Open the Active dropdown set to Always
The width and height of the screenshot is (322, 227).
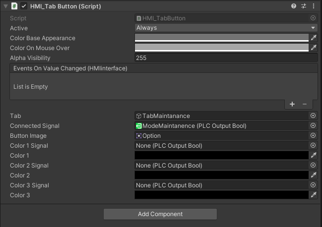click(x=226, y=28)
